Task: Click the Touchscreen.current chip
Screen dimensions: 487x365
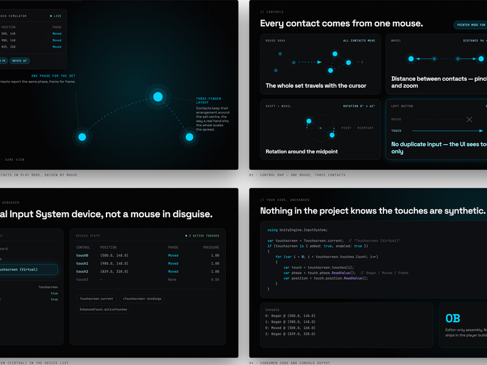Action: (x=96, y=299)
